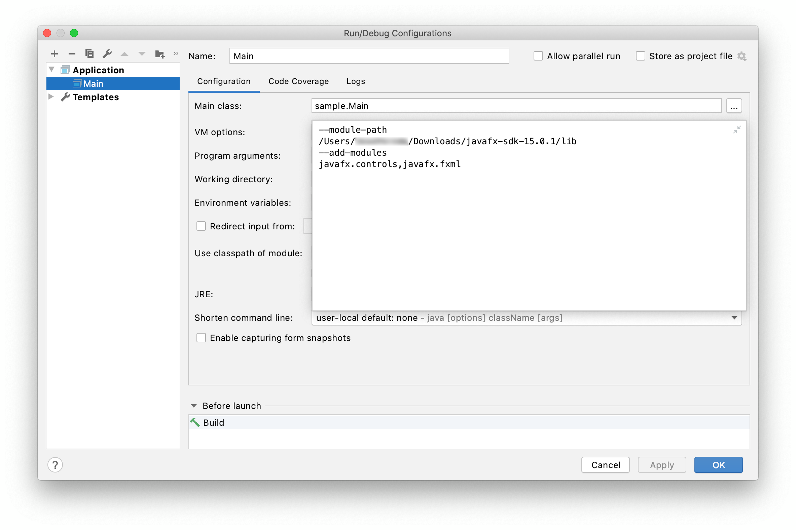Viewport: 796px width, 530px height.
Task: Click the Remove Configuration minus icon
Action: 72,54
